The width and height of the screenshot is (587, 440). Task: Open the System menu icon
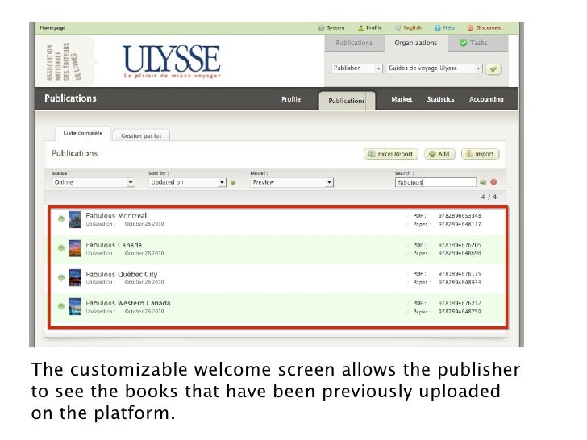(321, 27)
